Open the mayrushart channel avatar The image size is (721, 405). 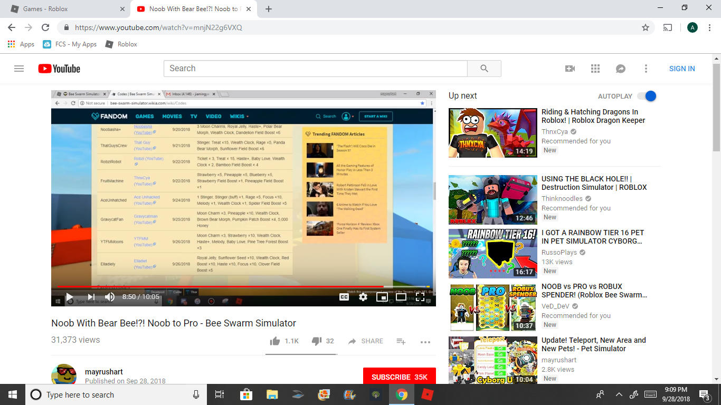click(x=64, y=374)
